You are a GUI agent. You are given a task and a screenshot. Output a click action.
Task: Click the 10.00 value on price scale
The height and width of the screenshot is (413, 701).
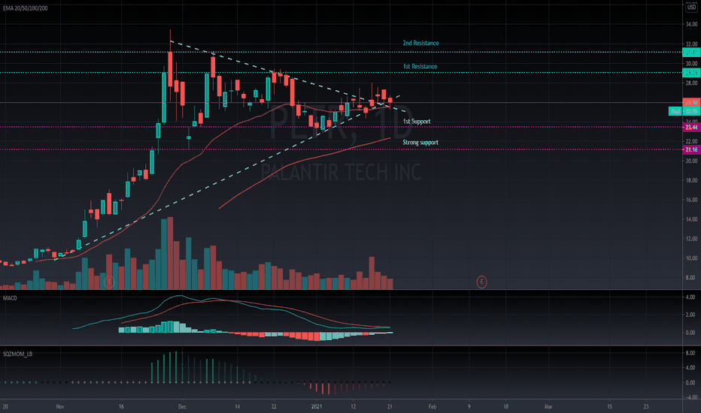(x=691, y=258)
